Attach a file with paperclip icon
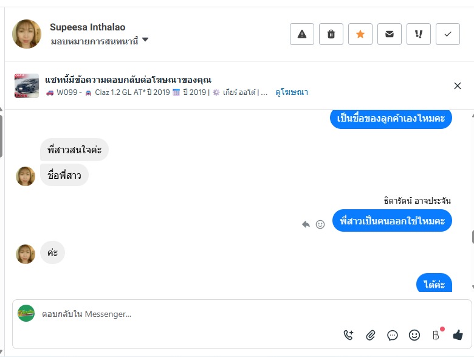The image size is (474, 357). pyautogui.click(x=371, y=334)
